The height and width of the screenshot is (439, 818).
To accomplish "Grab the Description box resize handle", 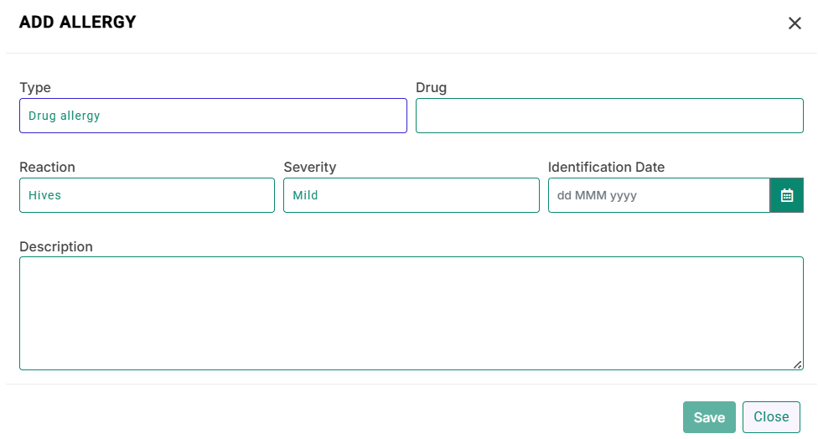I will [798, 365].
